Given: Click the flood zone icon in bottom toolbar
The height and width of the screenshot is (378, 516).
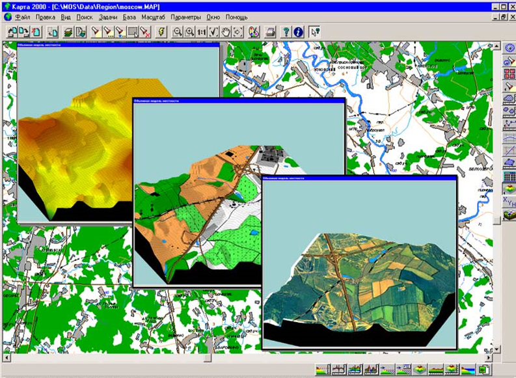Looking at the screenshot, I should 468,370.
